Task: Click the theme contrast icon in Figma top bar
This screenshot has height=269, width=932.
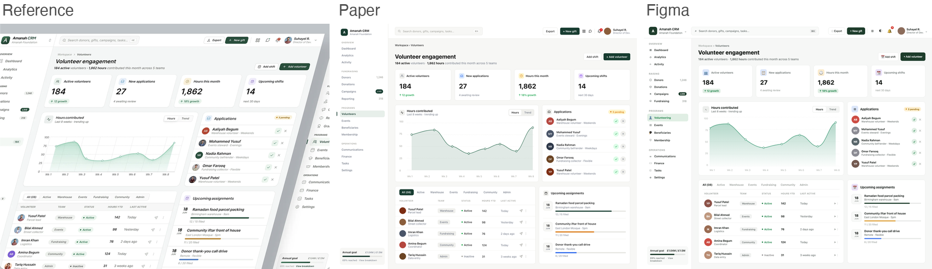Action: (880, 31)
